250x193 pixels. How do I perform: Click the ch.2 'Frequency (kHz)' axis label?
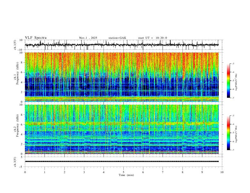click(x=17, y=126)
